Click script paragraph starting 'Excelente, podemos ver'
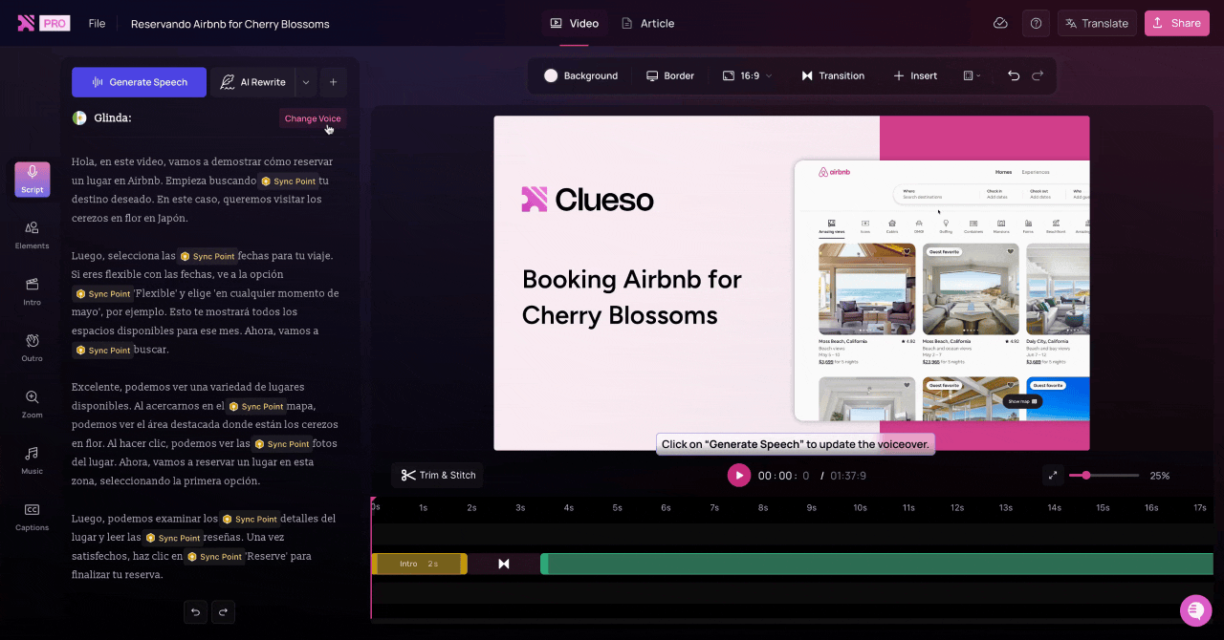1224x640 pixels. (x=205, y=435)
